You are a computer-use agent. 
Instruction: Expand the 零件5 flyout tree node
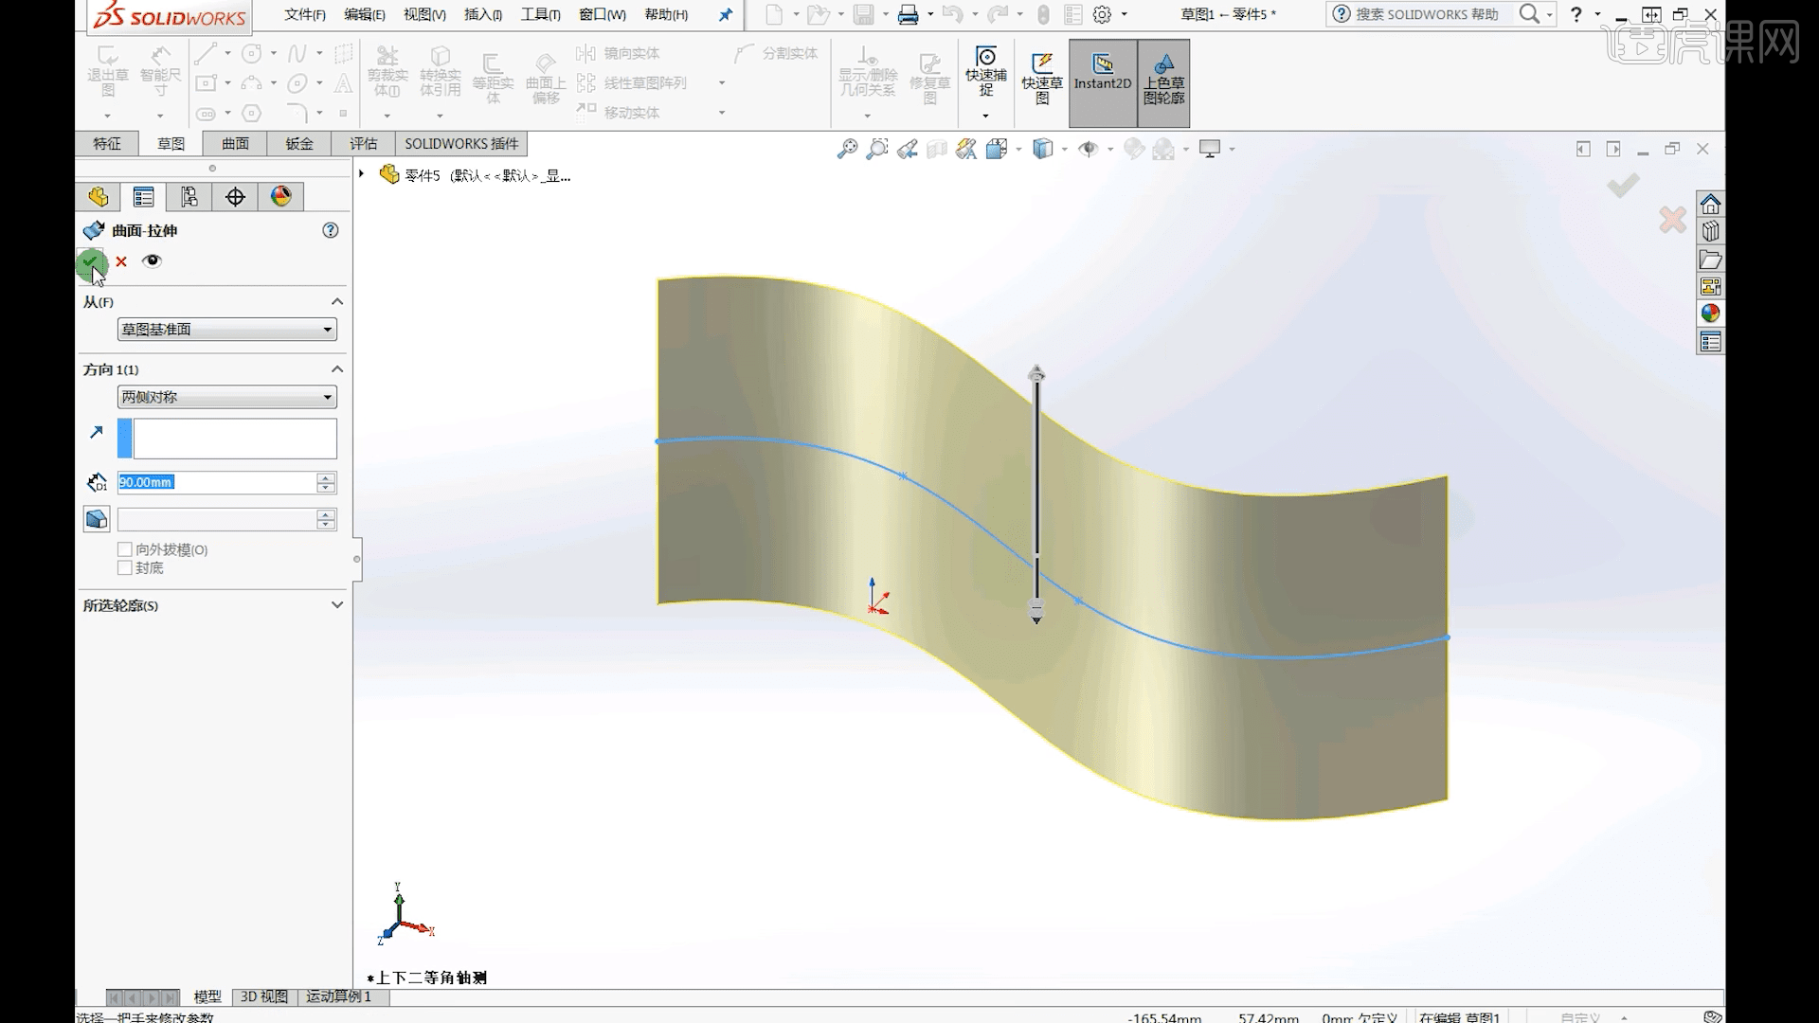click(361, 174)
